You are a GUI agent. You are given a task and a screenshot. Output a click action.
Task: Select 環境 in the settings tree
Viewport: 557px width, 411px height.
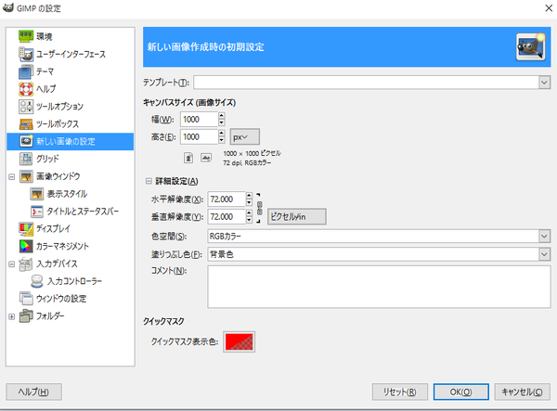coord(44,36)
